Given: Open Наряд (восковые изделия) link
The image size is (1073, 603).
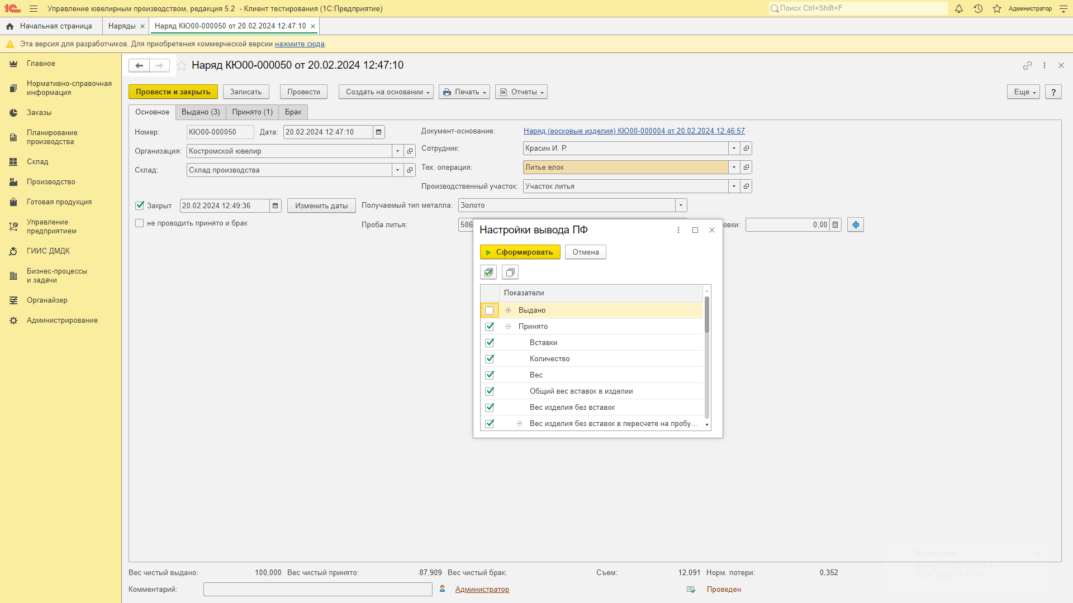Looking at the screenshot, I should [634, 131].
